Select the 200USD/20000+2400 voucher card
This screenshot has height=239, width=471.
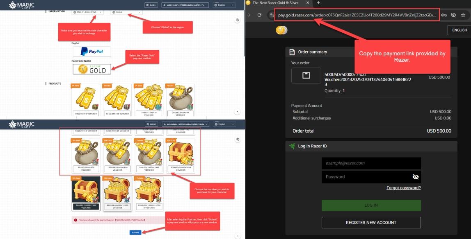point(149,156)
